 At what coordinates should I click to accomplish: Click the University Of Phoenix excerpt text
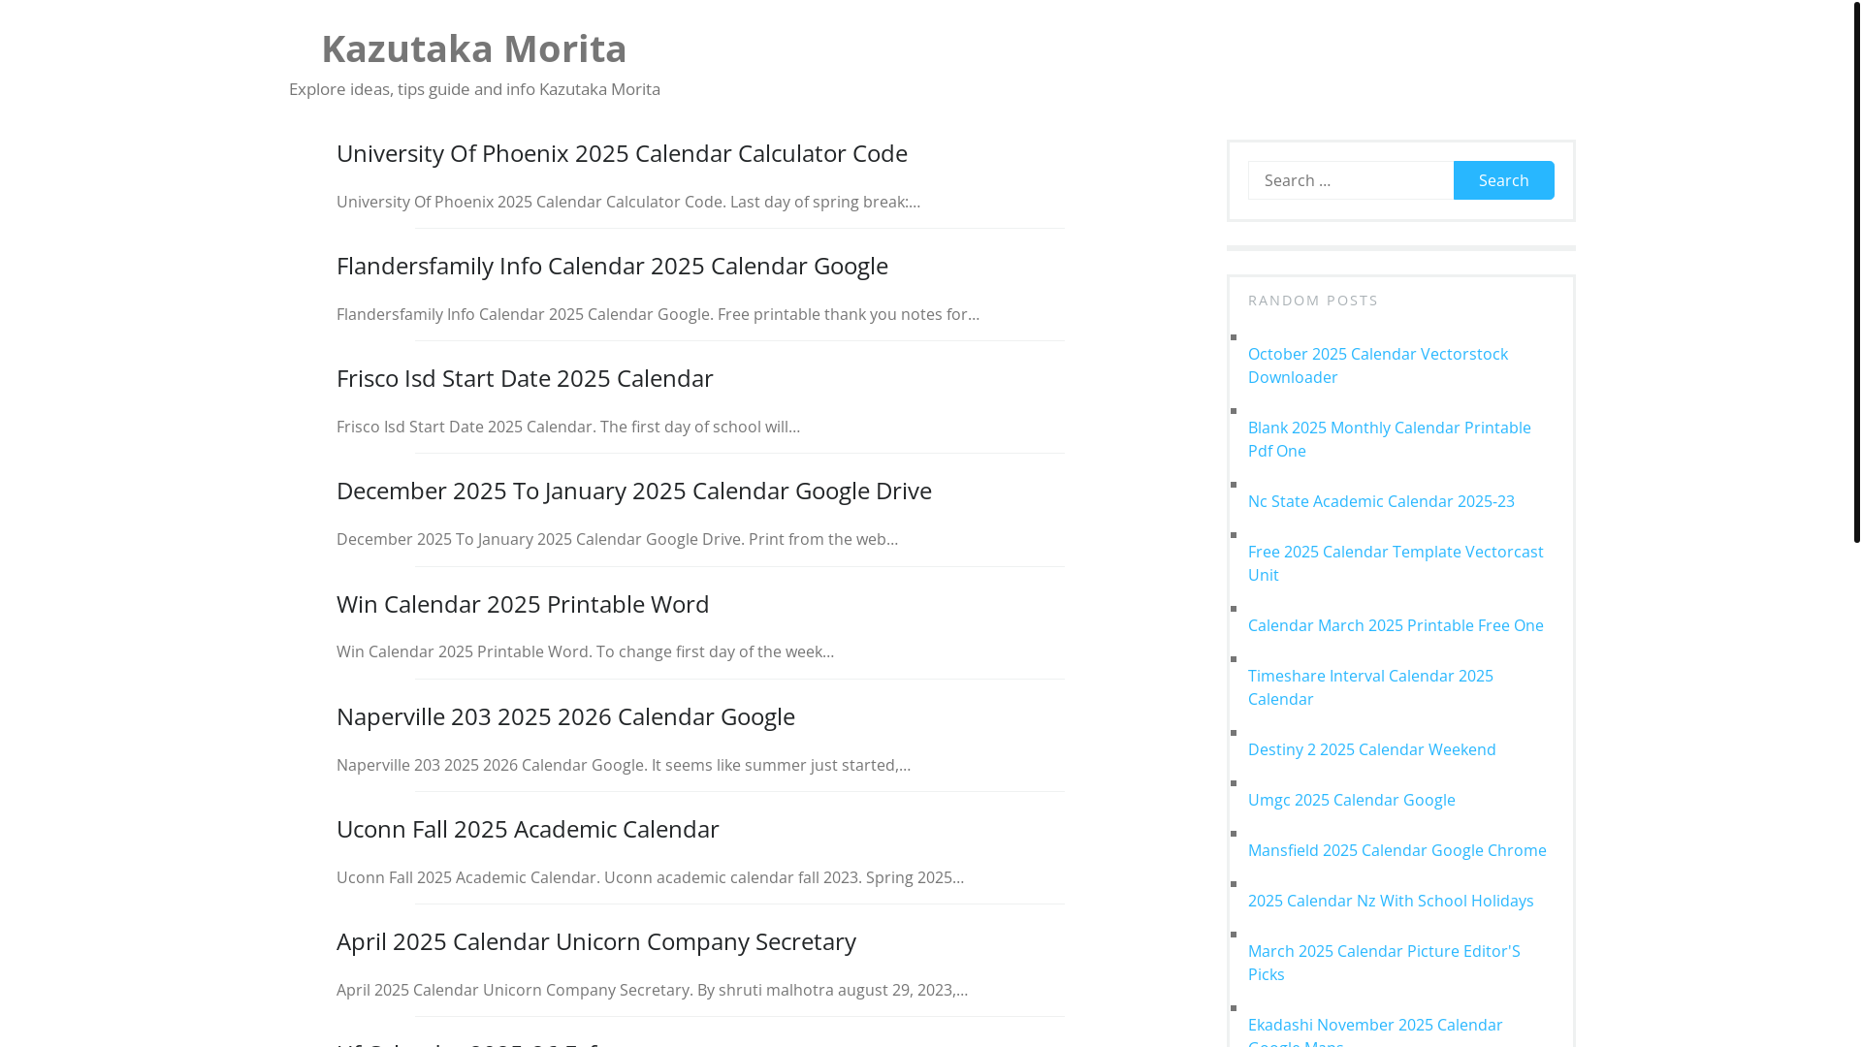click(x=628, y=202)
